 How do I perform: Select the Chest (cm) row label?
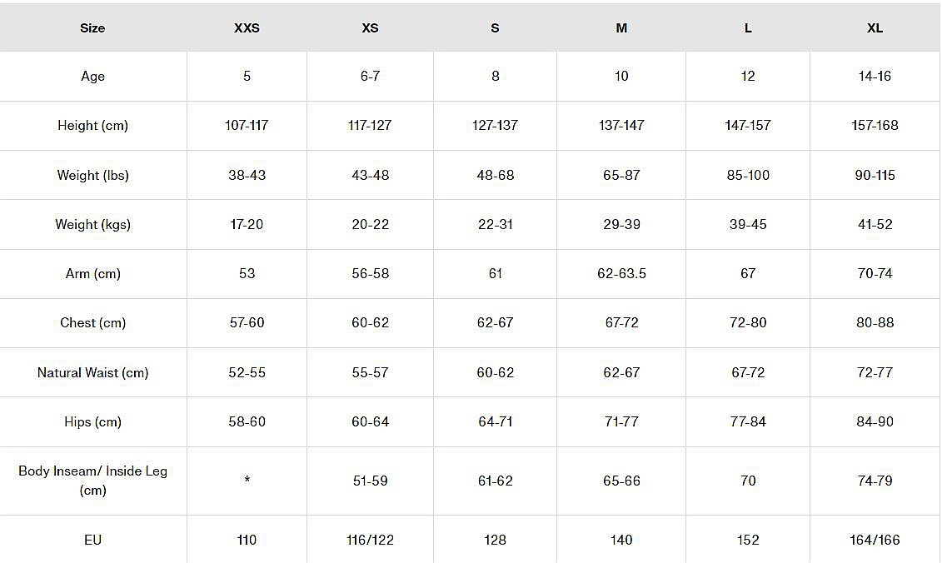point(92,322)
